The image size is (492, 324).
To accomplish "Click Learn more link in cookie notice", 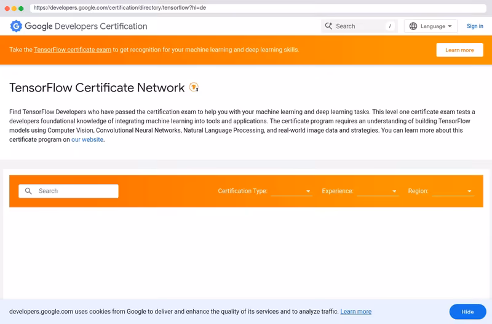I will pyautogui.click(x=355, y=312).
